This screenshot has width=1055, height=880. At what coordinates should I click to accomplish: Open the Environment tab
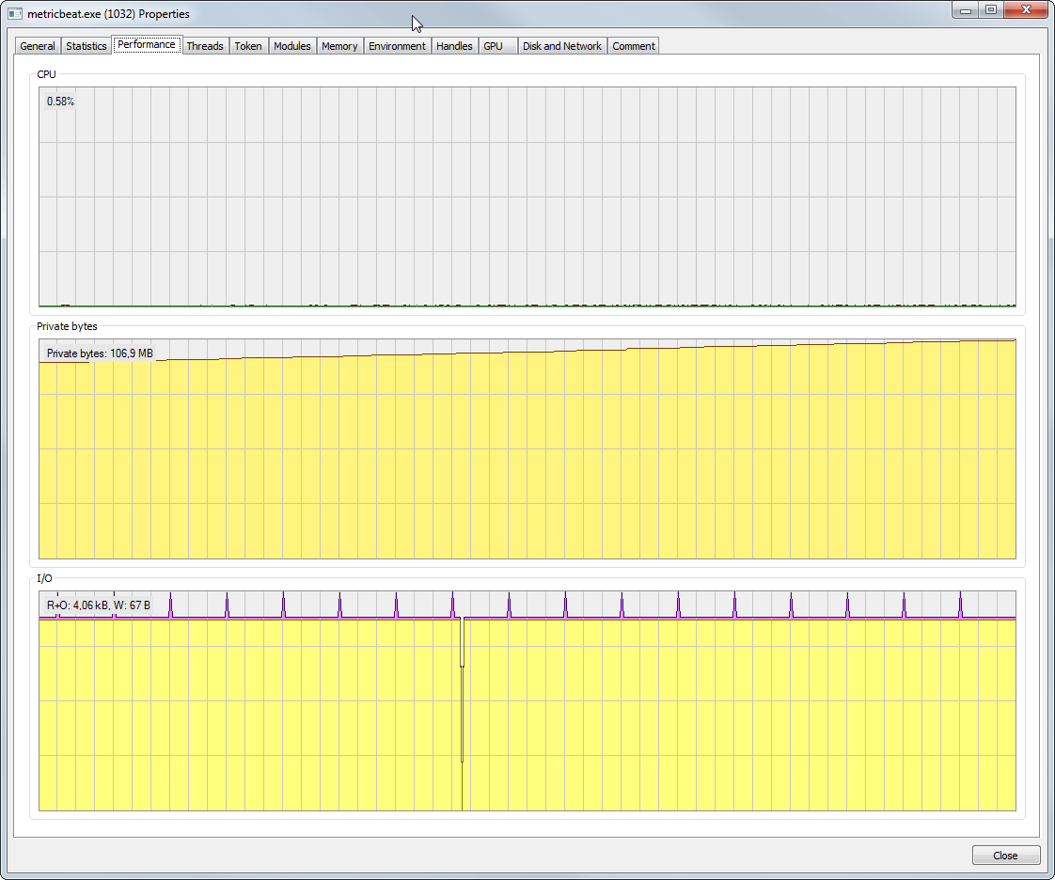pyautogui.click(x=397, y=46)
